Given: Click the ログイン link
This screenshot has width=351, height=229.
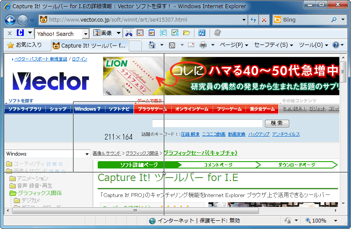Looking at the screenshot, I should point(80,59).
